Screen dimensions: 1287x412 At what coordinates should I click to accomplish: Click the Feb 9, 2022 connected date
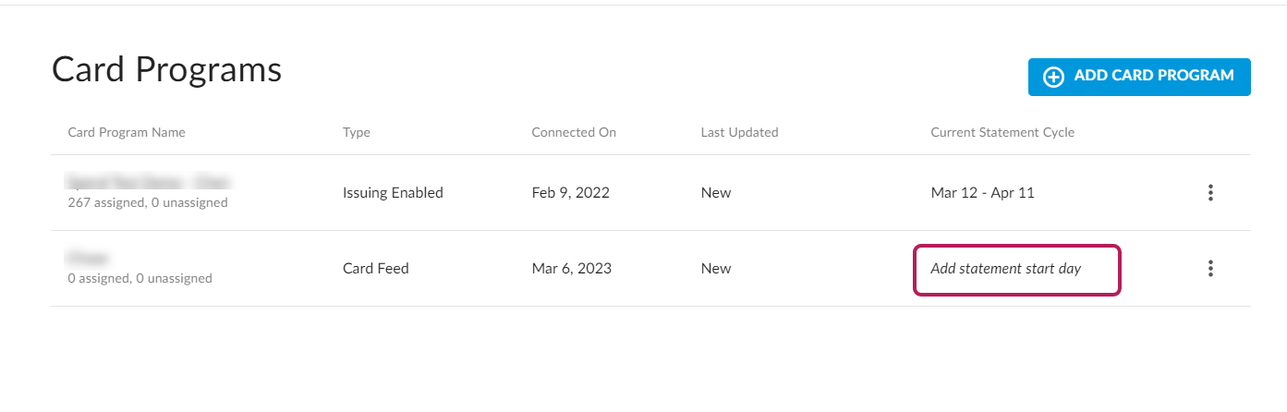(570, 193)
